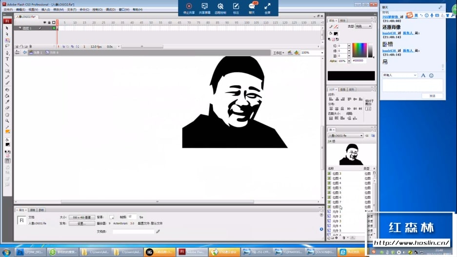Image resolution: width=457 pixels, height=257 pixels.
Task: Click the document size 550 x 400 button
Action: 82,217
